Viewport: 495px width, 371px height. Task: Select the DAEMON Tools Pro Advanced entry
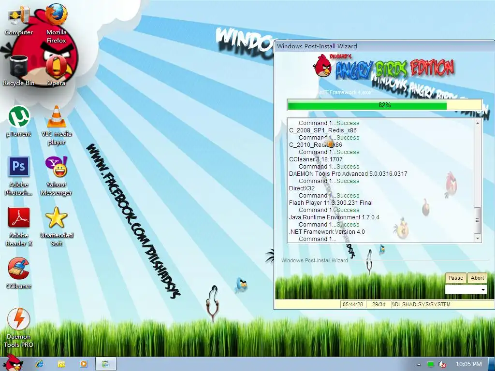tap(348, 174)
